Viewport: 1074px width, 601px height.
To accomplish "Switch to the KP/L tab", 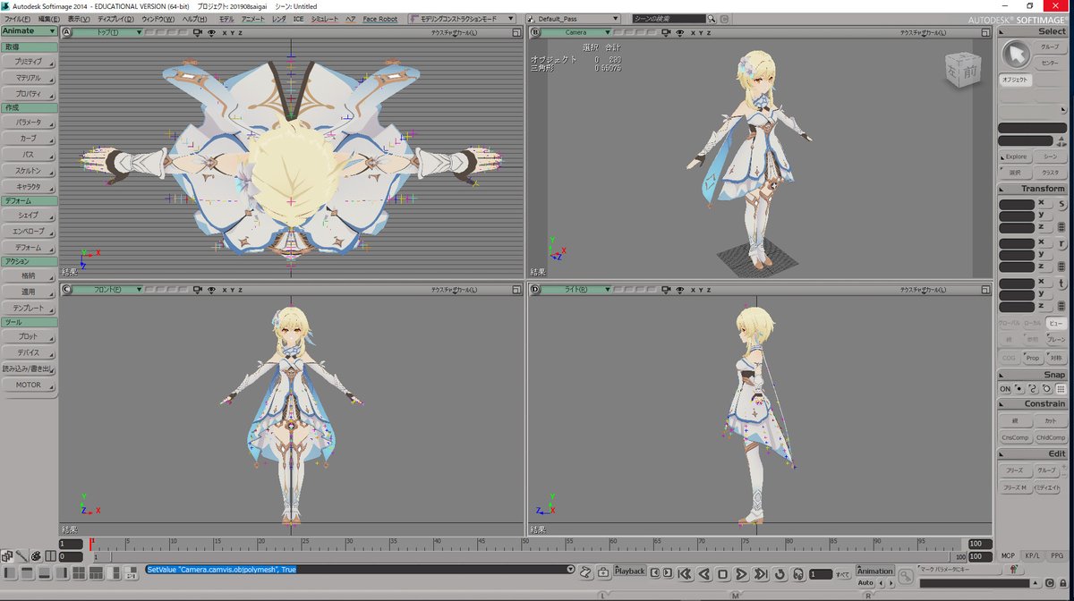I will pyautogui.click(x=1033, y=555).
